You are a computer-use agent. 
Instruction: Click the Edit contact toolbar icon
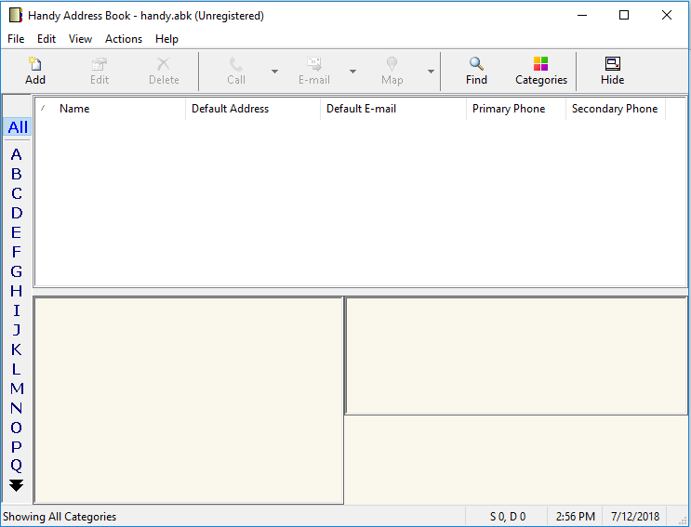100,64
